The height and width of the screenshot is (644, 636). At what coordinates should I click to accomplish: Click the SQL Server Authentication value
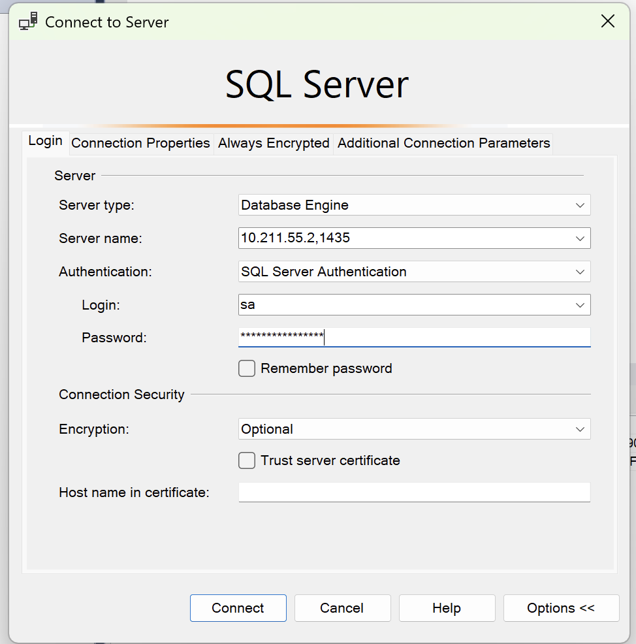[x=323, y=272]
